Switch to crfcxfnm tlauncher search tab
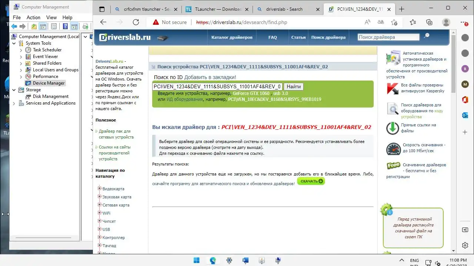Viewport: 474px width, 266px height. (146, 9)
